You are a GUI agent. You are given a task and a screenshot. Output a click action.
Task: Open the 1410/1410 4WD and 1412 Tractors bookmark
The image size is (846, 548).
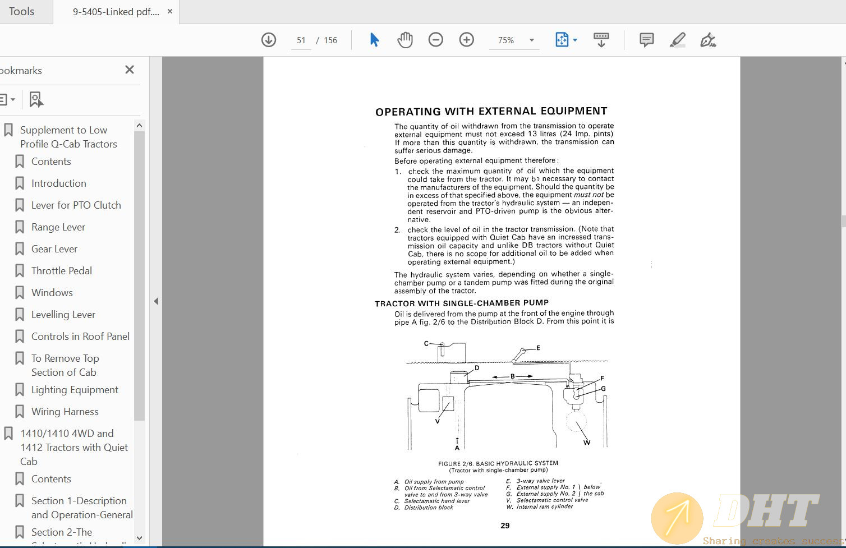pyautogui.click(x=74, y=447)
